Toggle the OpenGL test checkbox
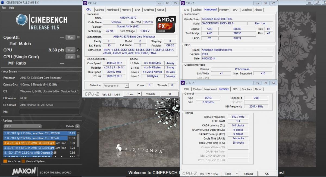 (78, 37)
